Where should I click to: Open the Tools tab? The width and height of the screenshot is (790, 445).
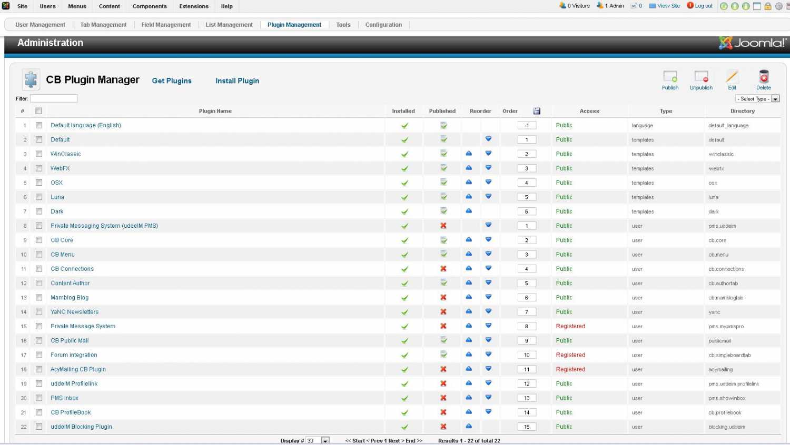(x=343, y=25)
